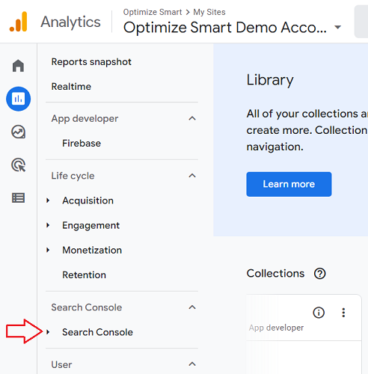Viewport: 368px width, 374px height.
Task: Open the Advertising cursor target icon
Action: pos(19,165)
